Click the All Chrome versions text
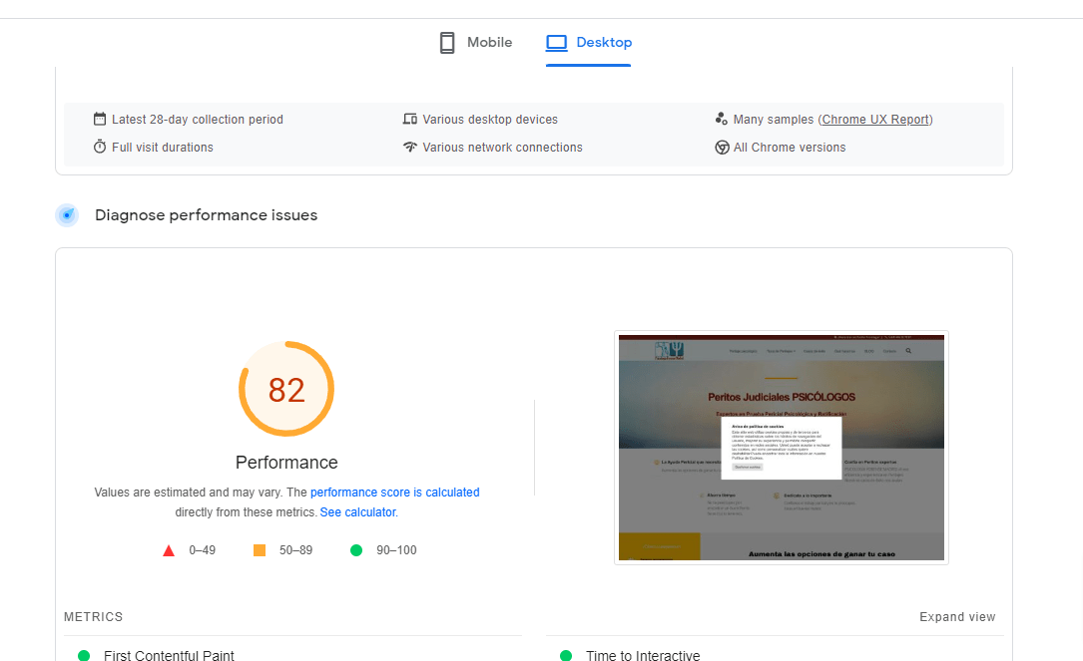This screenshot has width=1083, height=661. click(790, 147)
